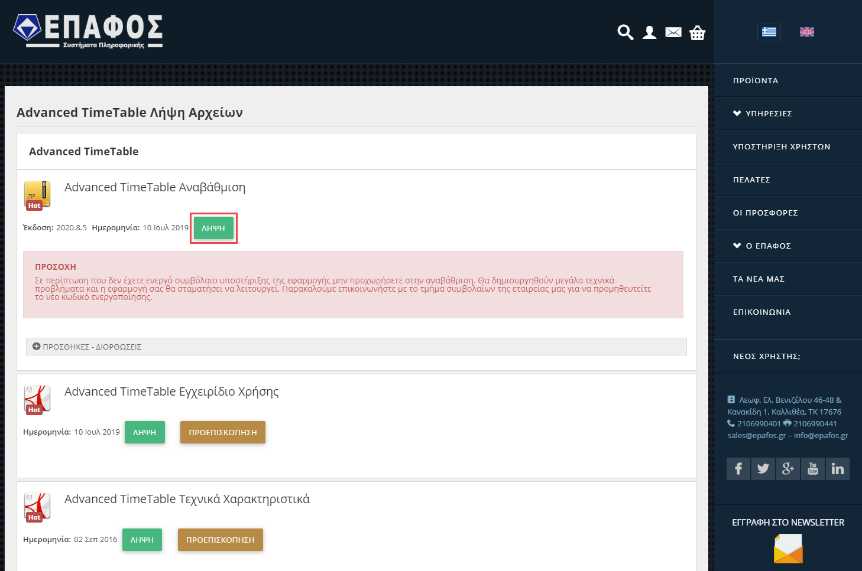This screenshot has width=862, height=571.
Task: Switch language using the Greek flag
Action: (769, 32)
